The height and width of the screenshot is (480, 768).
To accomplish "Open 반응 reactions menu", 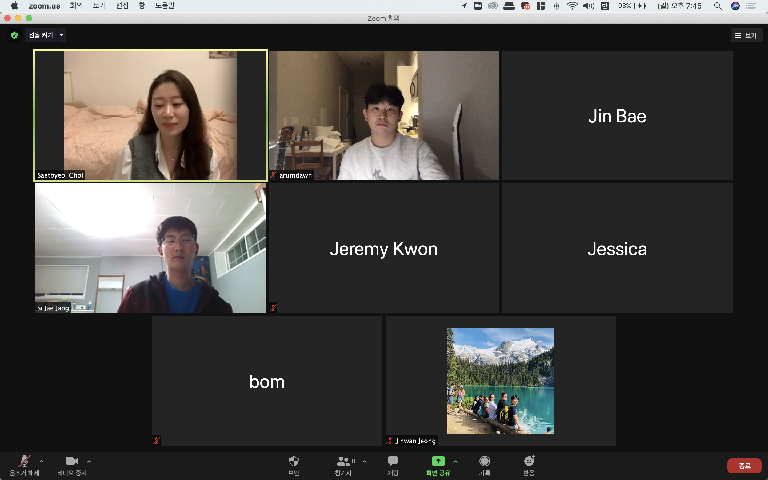I will [x=529, y=465].
